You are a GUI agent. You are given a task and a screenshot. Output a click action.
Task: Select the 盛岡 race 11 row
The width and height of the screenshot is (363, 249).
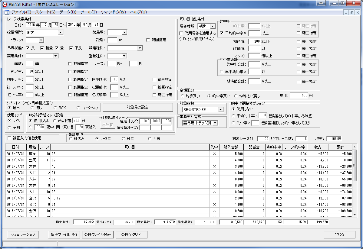click(179, 160)
